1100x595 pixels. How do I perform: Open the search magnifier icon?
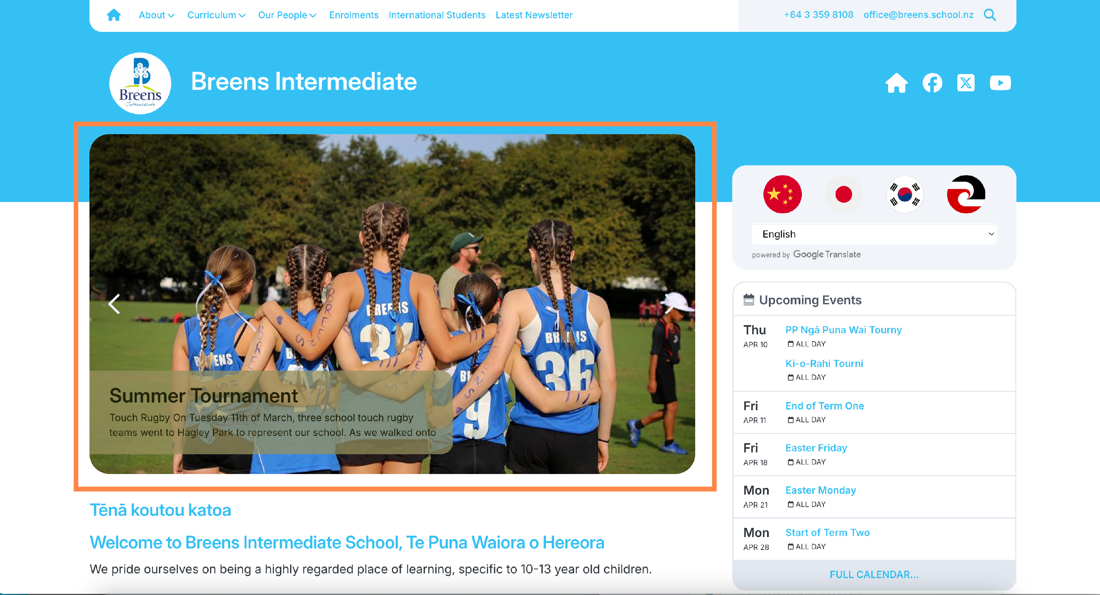pos(989,15)
